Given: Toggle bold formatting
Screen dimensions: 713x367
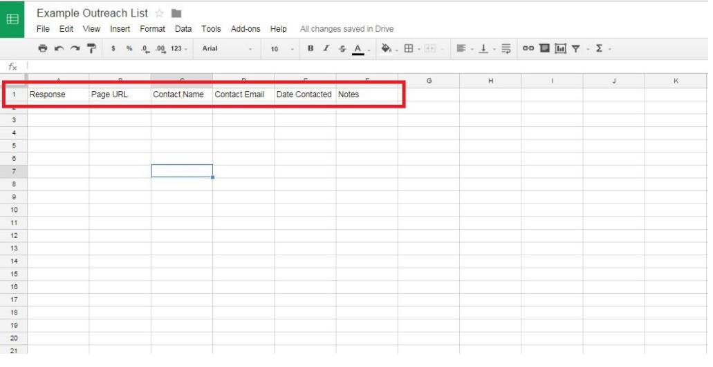Looking at the screenshot, I should pyautogui.click(x=311, y=49).
